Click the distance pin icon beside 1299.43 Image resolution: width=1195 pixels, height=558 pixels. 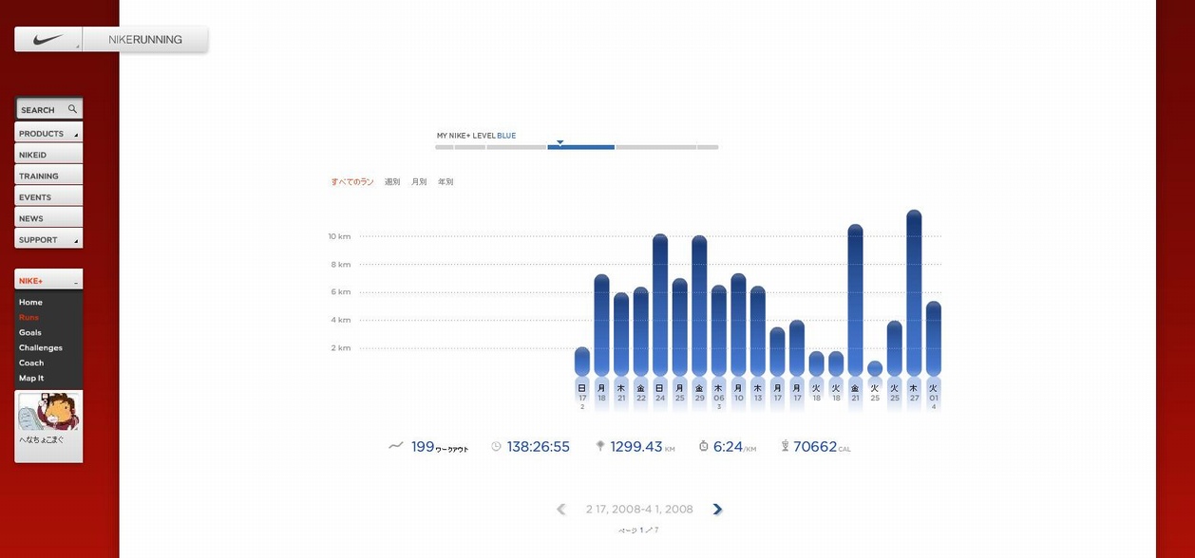600,446
